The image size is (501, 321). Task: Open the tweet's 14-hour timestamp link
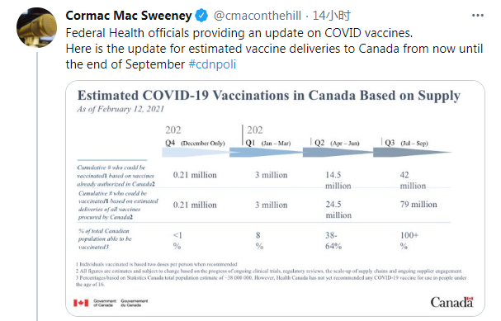[331, 16]
